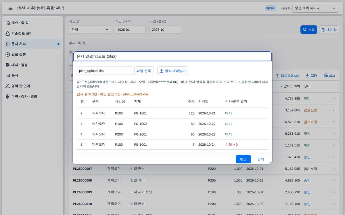This screenshot has height=215, width=345.
Task: Click the resize grip of the dialog
Action: (x=270, y=162)
